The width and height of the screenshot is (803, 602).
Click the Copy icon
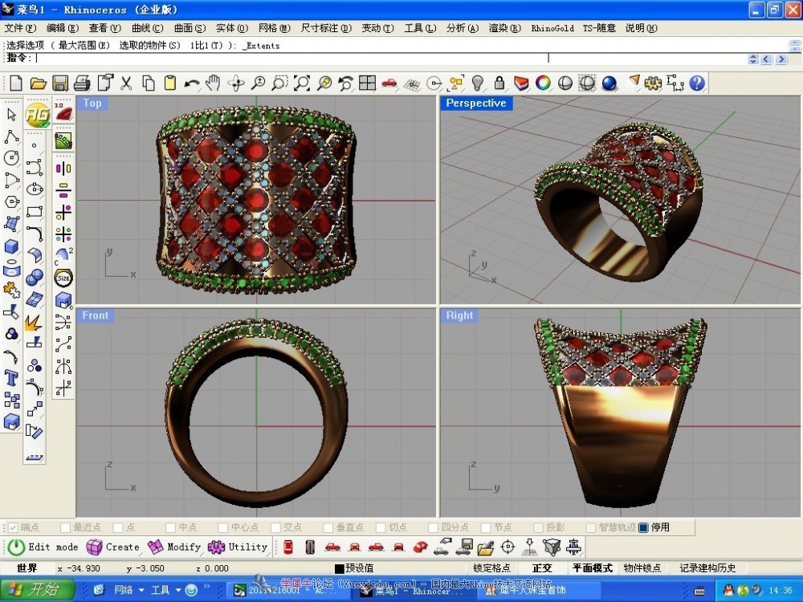[149, 83]
